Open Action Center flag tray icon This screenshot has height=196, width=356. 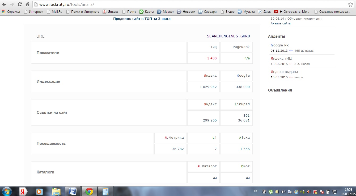pyautogui.click(x=321, y=191)
